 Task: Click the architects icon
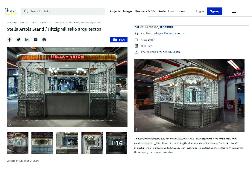[x=136, y=33]
